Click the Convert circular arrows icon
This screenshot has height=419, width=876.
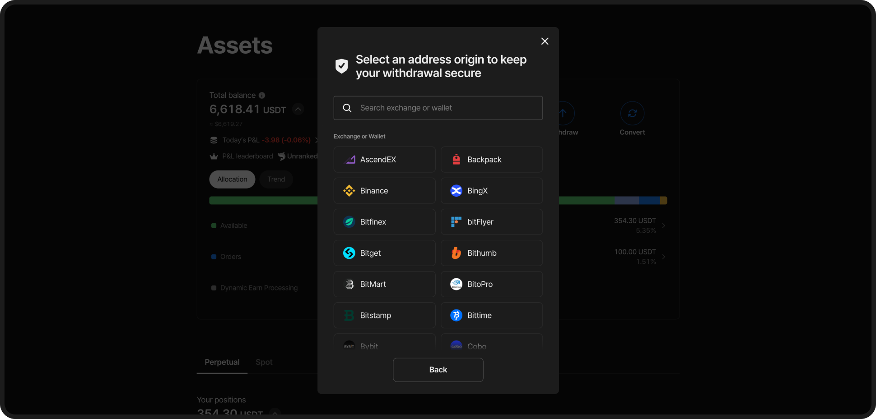(632, 113)
